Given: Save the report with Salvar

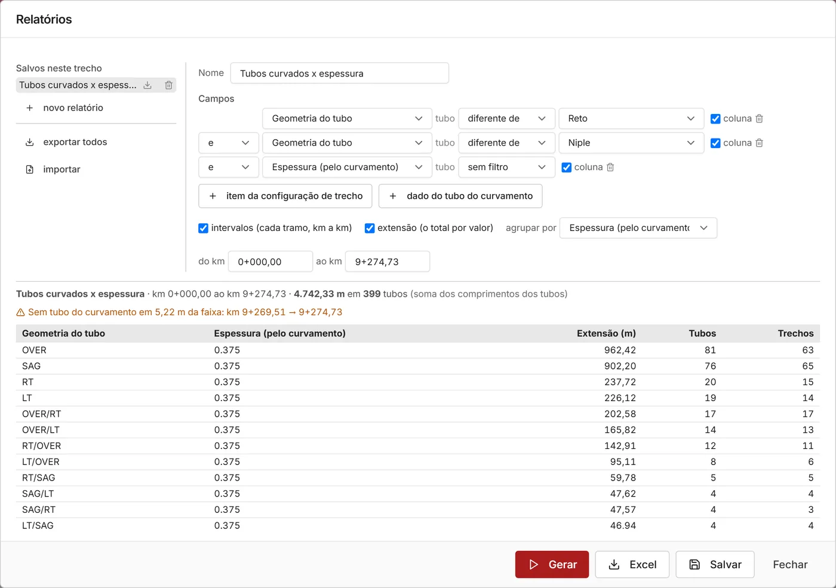Looking at the screenshot, I should [x=715, y=565].
